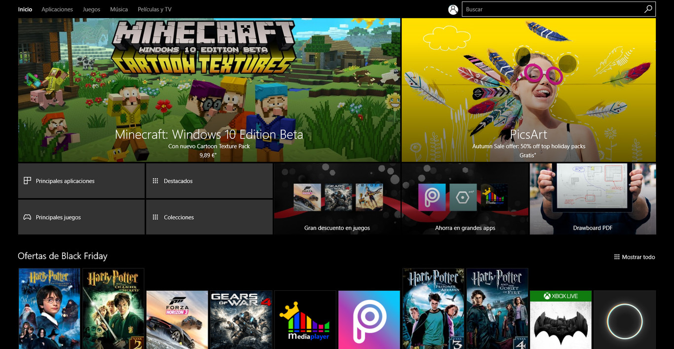
Task: Select the Media Player tile in Black Friday deals
Action: (305, 319)
